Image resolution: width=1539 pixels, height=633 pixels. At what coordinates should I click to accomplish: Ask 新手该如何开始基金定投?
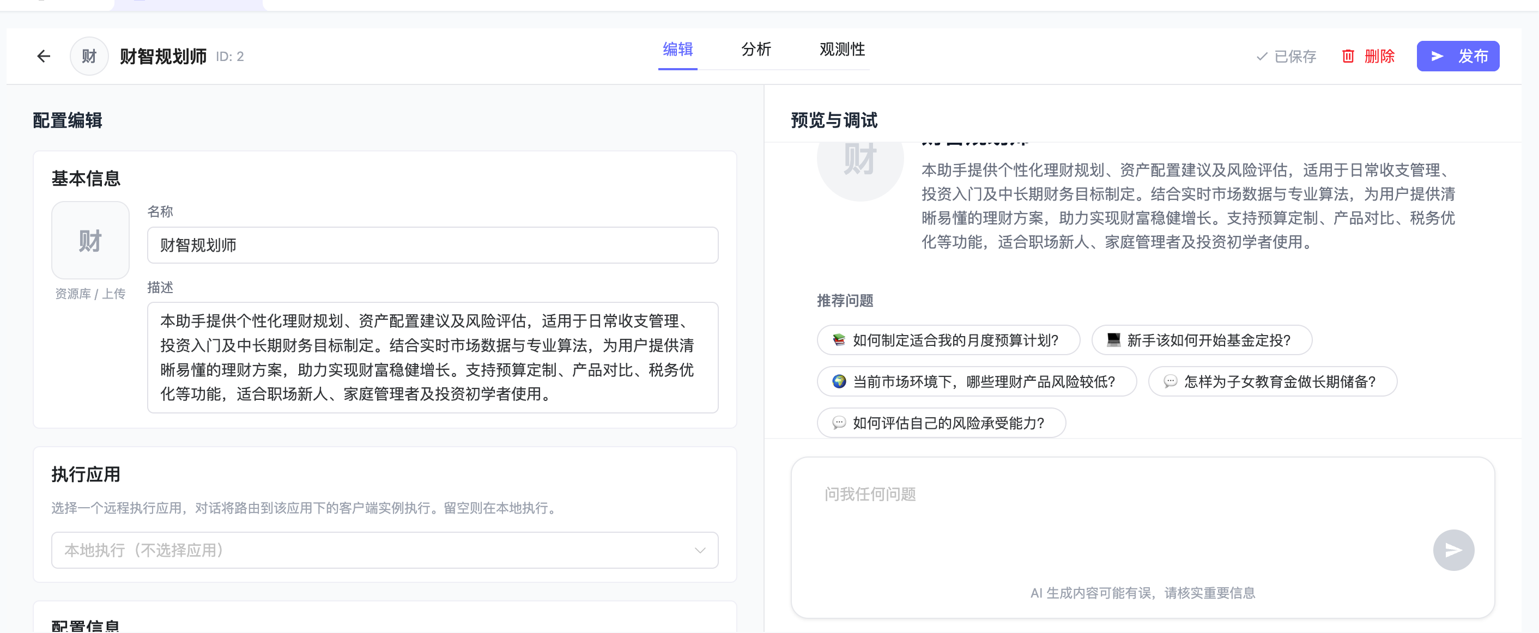(x=1202, y=340)
